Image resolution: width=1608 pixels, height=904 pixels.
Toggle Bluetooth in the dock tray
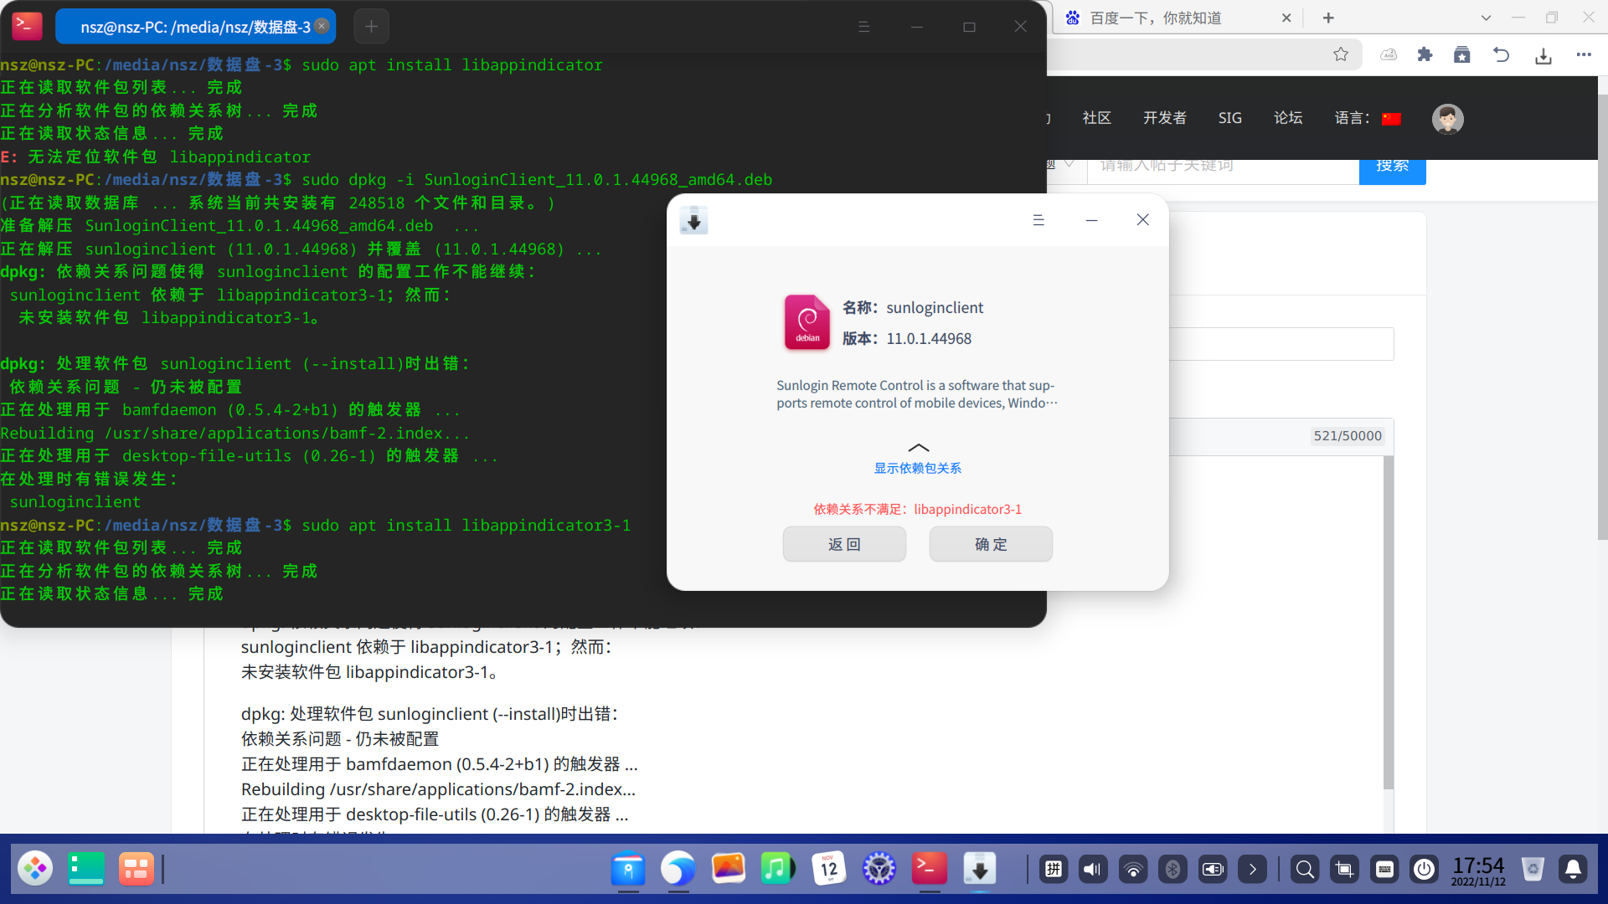click(1172, 869)
